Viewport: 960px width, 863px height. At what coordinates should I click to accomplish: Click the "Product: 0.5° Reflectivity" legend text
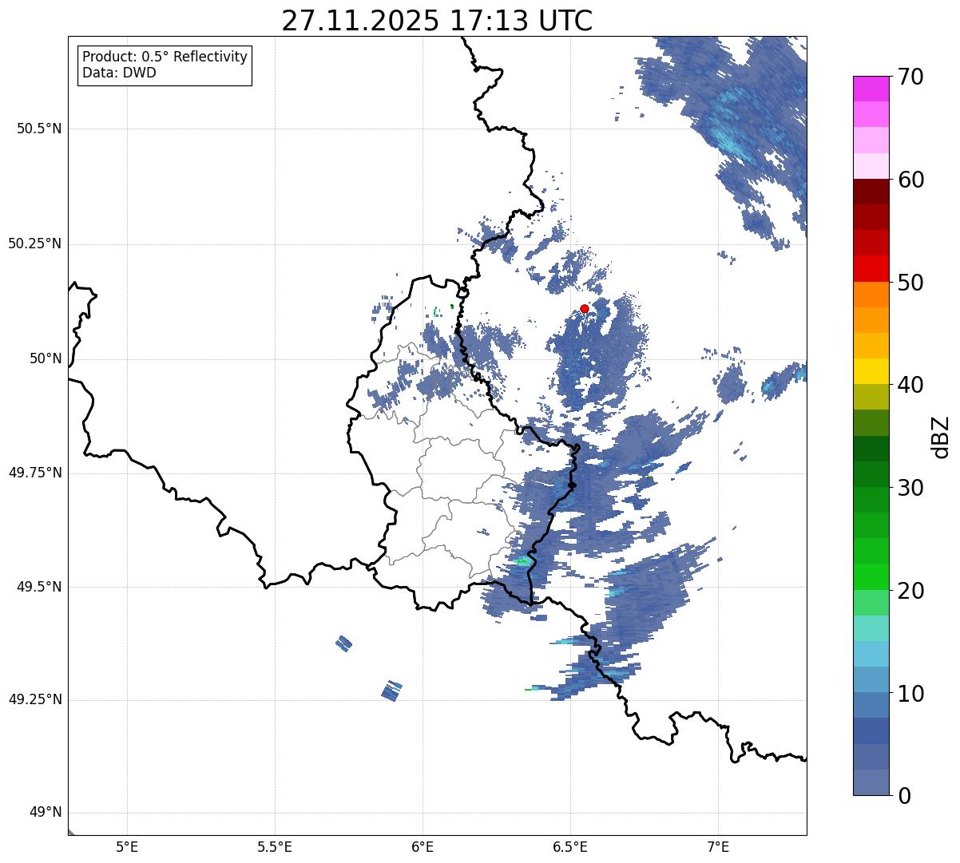point(165,57)
